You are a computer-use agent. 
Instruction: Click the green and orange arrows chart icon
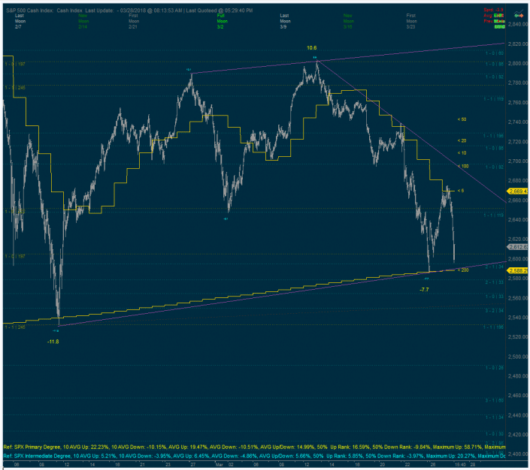coord(518,14)
